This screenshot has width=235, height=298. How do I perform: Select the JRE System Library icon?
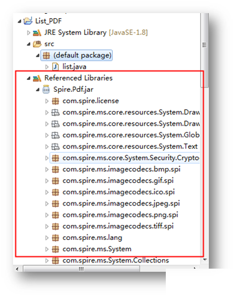point(37,32)
